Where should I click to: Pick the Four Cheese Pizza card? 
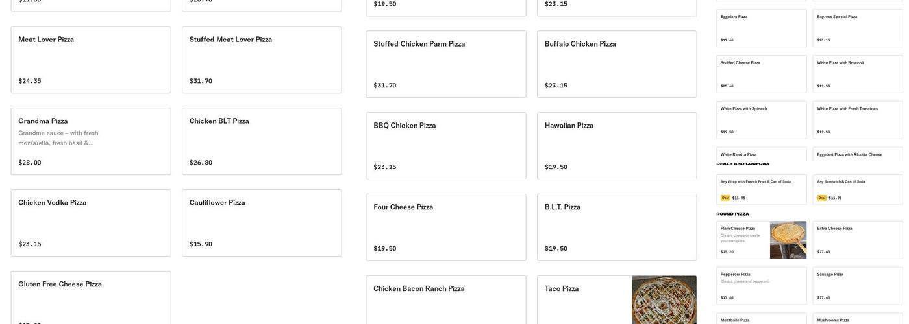coord(446,227)
